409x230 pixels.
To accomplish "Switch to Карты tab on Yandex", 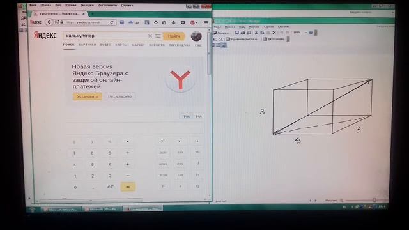I will [121, 45].
